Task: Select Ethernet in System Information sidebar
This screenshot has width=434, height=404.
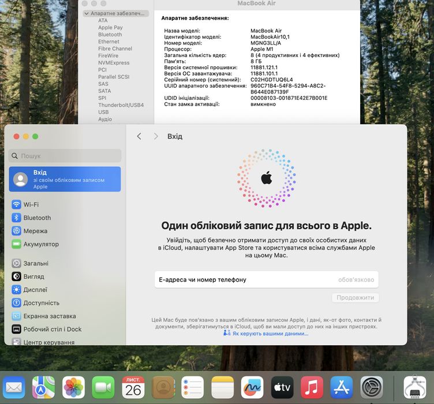Action: coord(108,42)
